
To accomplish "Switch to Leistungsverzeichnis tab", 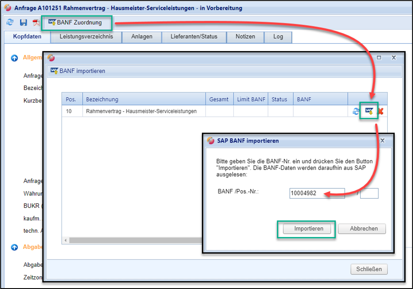I will 86,37.
